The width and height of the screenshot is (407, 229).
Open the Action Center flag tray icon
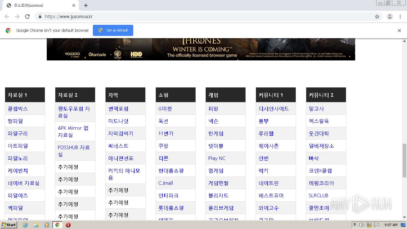pyautogui.click(x=376, y=225)
